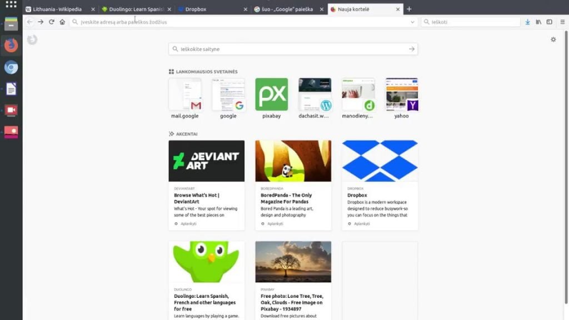The image size is (569, 320).
Task: Open Browse What's Hot | DeviantArt link
Action: 197,198
